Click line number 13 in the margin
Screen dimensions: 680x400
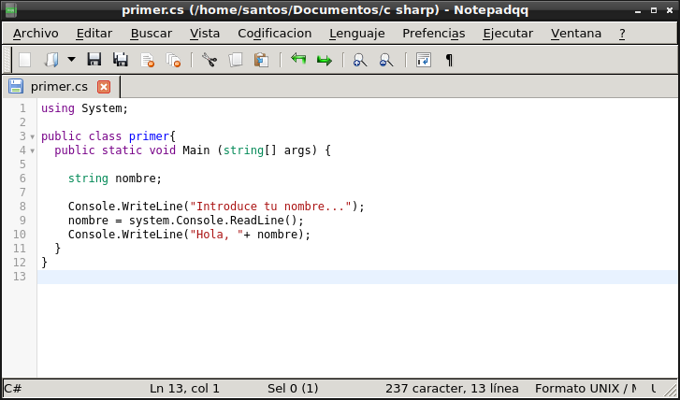[x=20, y=277]
